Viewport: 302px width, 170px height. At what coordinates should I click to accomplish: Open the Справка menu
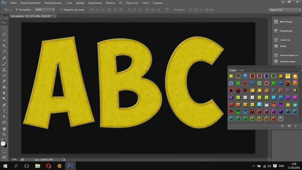(x=157, y=3)
